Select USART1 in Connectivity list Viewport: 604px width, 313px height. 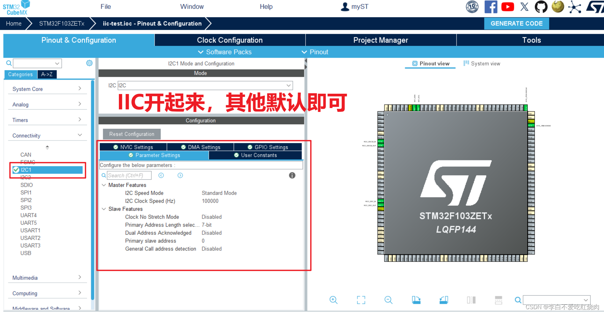(x=30, y=230)
